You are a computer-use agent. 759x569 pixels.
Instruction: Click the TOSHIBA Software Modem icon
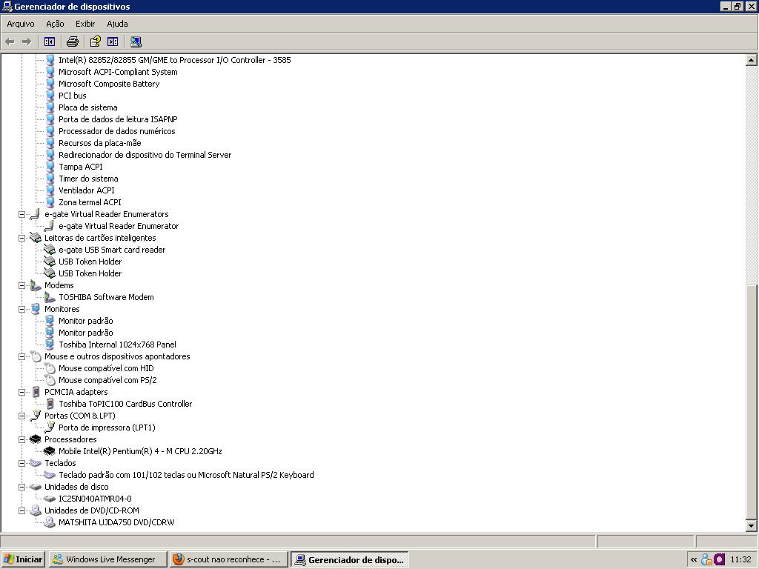point(50,297)
